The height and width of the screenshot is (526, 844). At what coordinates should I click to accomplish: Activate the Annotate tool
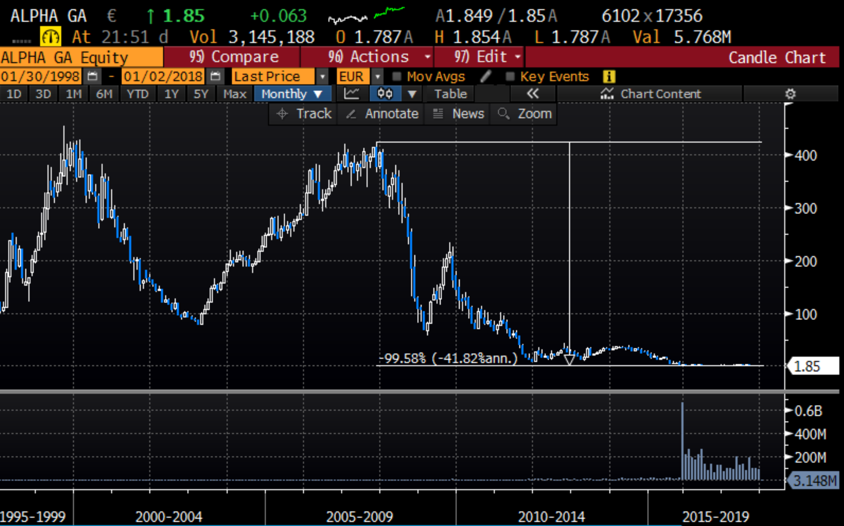pos(382,114)
